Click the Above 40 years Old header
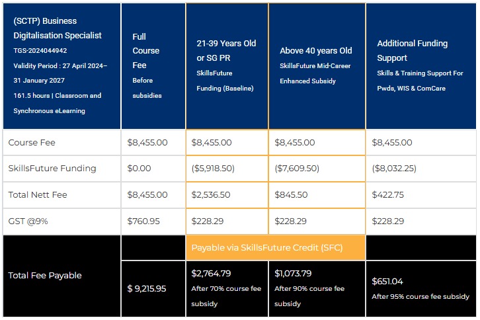Viewport: 480px width, 320px height. [x=315, y=50]
